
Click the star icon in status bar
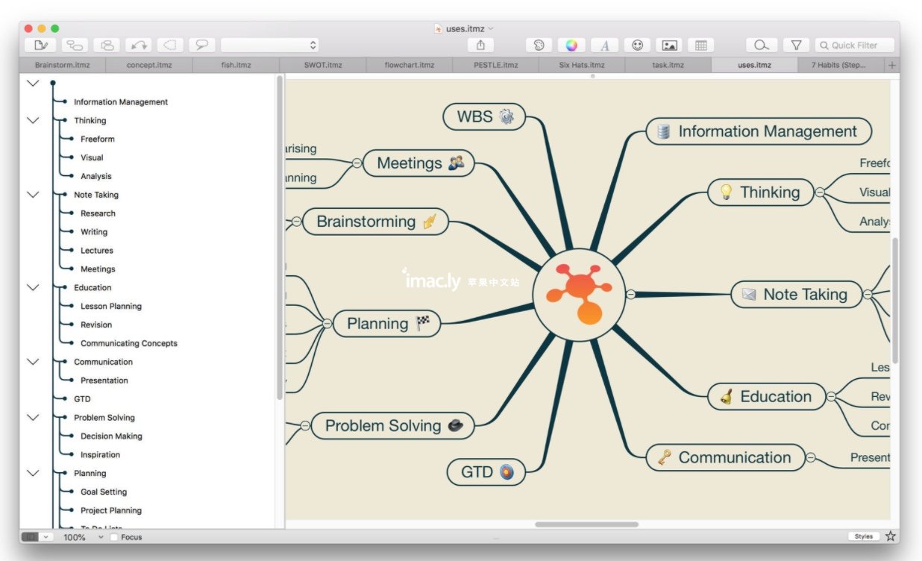890,536
